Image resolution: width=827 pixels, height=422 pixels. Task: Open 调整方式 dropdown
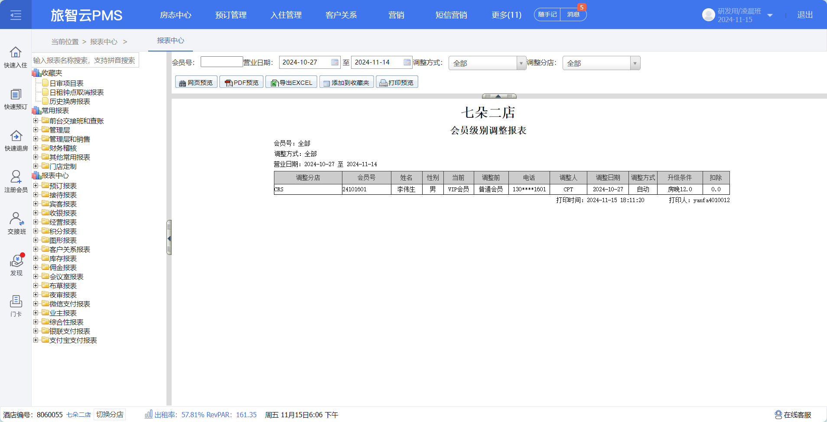(x=487, y=63)
